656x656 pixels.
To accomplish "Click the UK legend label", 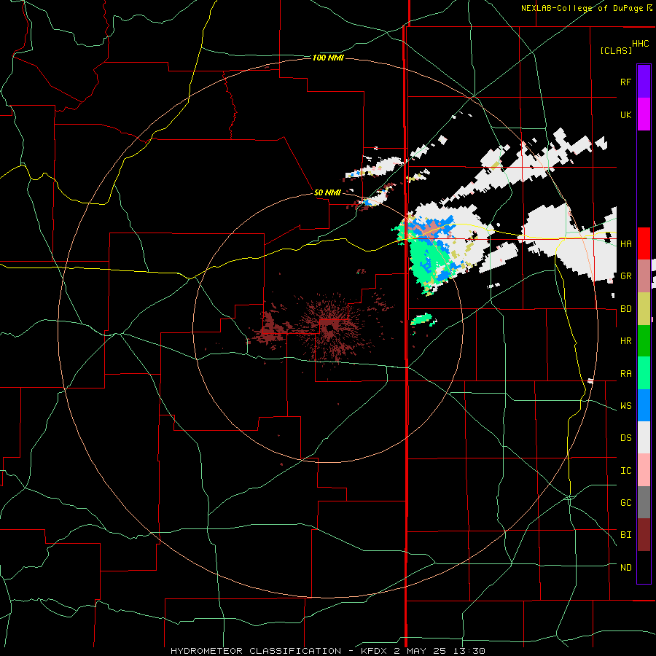I will pyautogui.click(x=625, y=114).
